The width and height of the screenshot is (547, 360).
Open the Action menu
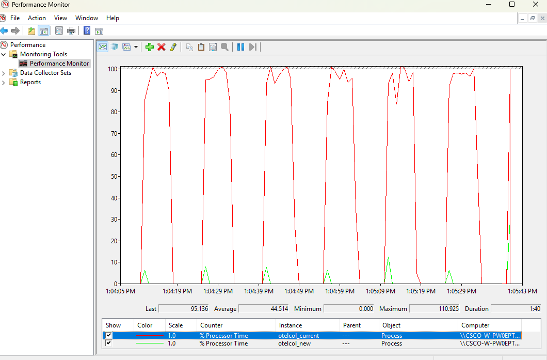click(x=37, y=18)
